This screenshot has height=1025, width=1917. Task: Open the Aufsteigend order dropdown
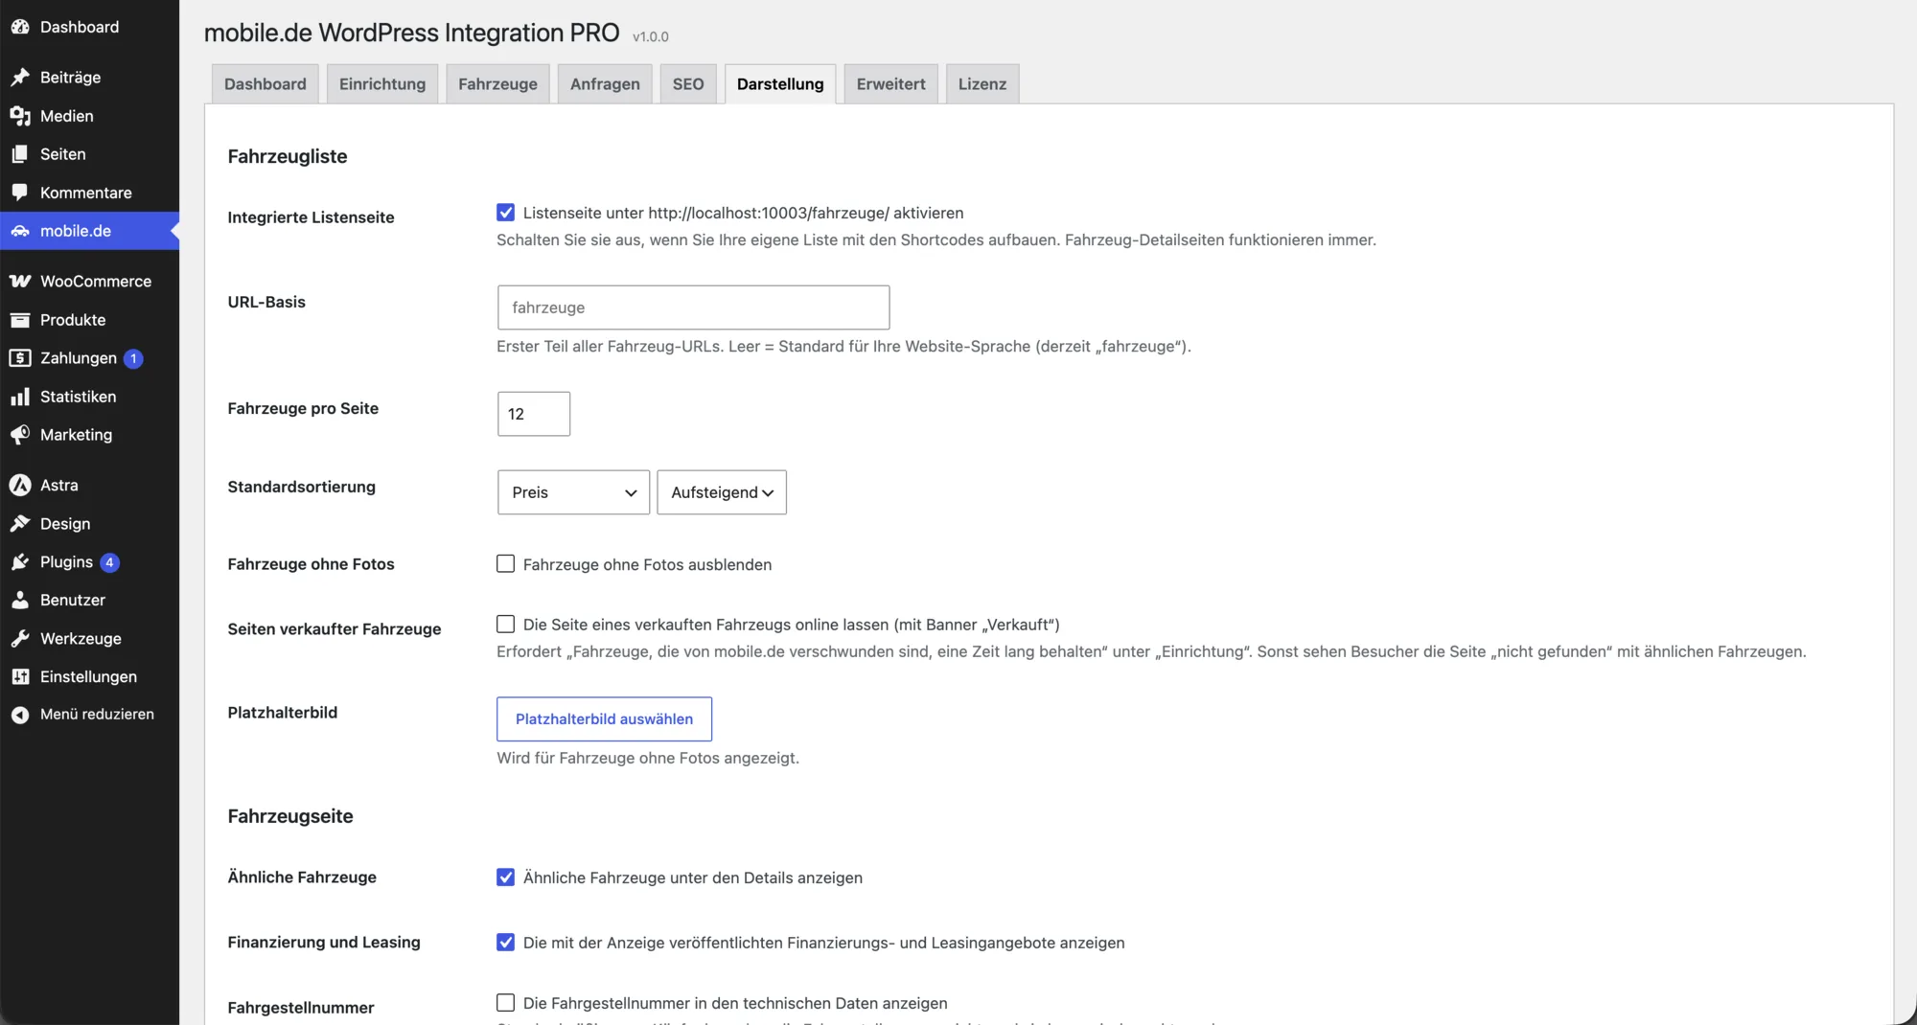point(722,492)
